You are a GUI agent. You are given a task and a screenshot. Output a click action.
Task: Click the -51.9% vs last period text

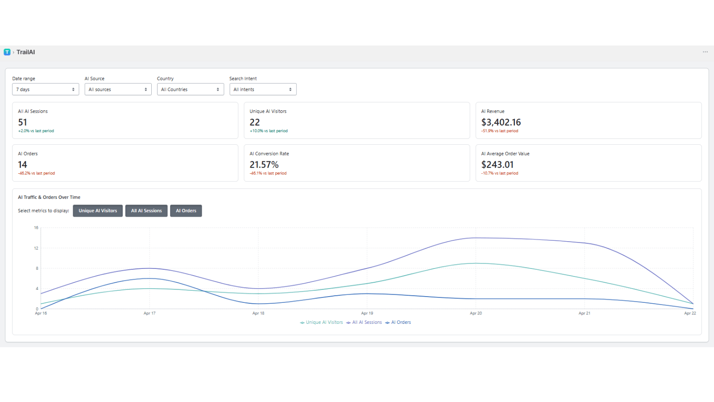click(x=500, y=131)
